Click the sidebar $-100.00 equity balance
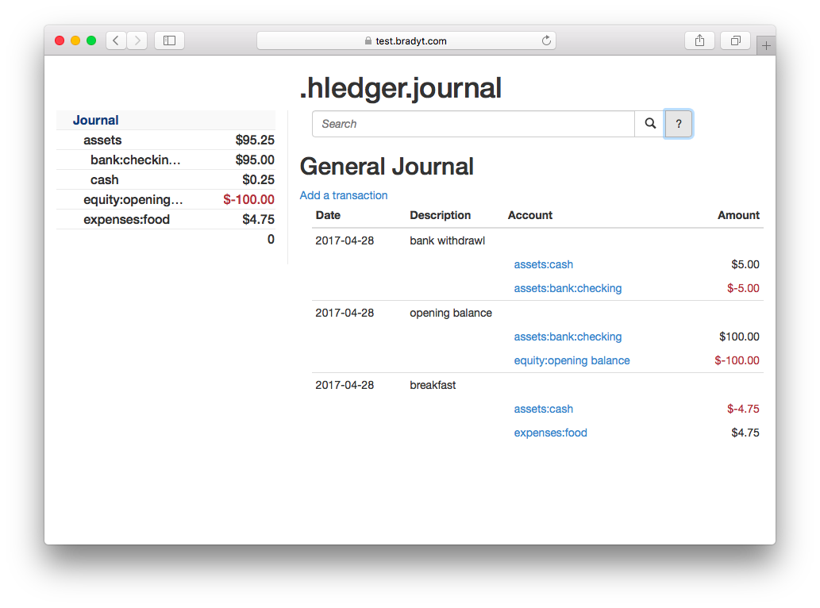This screenshot has height=608, width=820. tap(249, 199)
